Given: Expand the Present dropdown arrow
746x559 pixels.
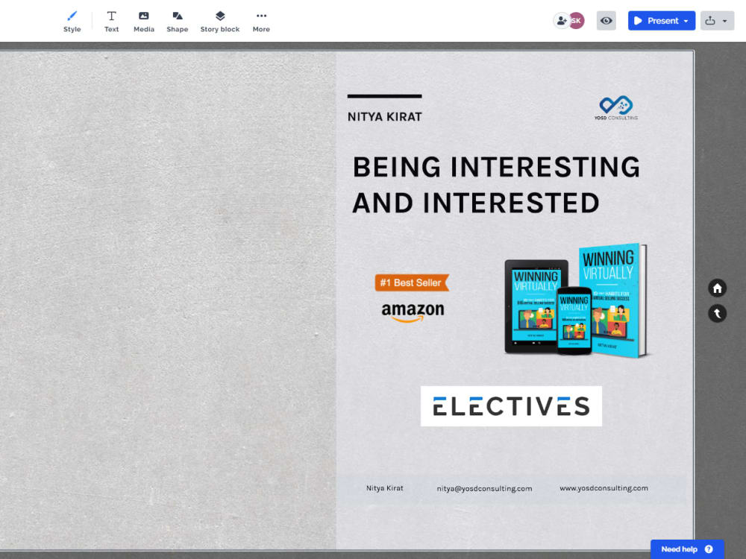Looking at the screenshot, I should tap(686, 21).
